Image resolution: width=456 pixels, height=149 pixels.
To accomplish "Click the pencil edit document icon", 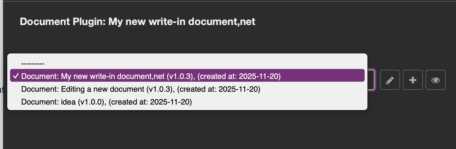I will pyautogui.click(x=390, y=80).
